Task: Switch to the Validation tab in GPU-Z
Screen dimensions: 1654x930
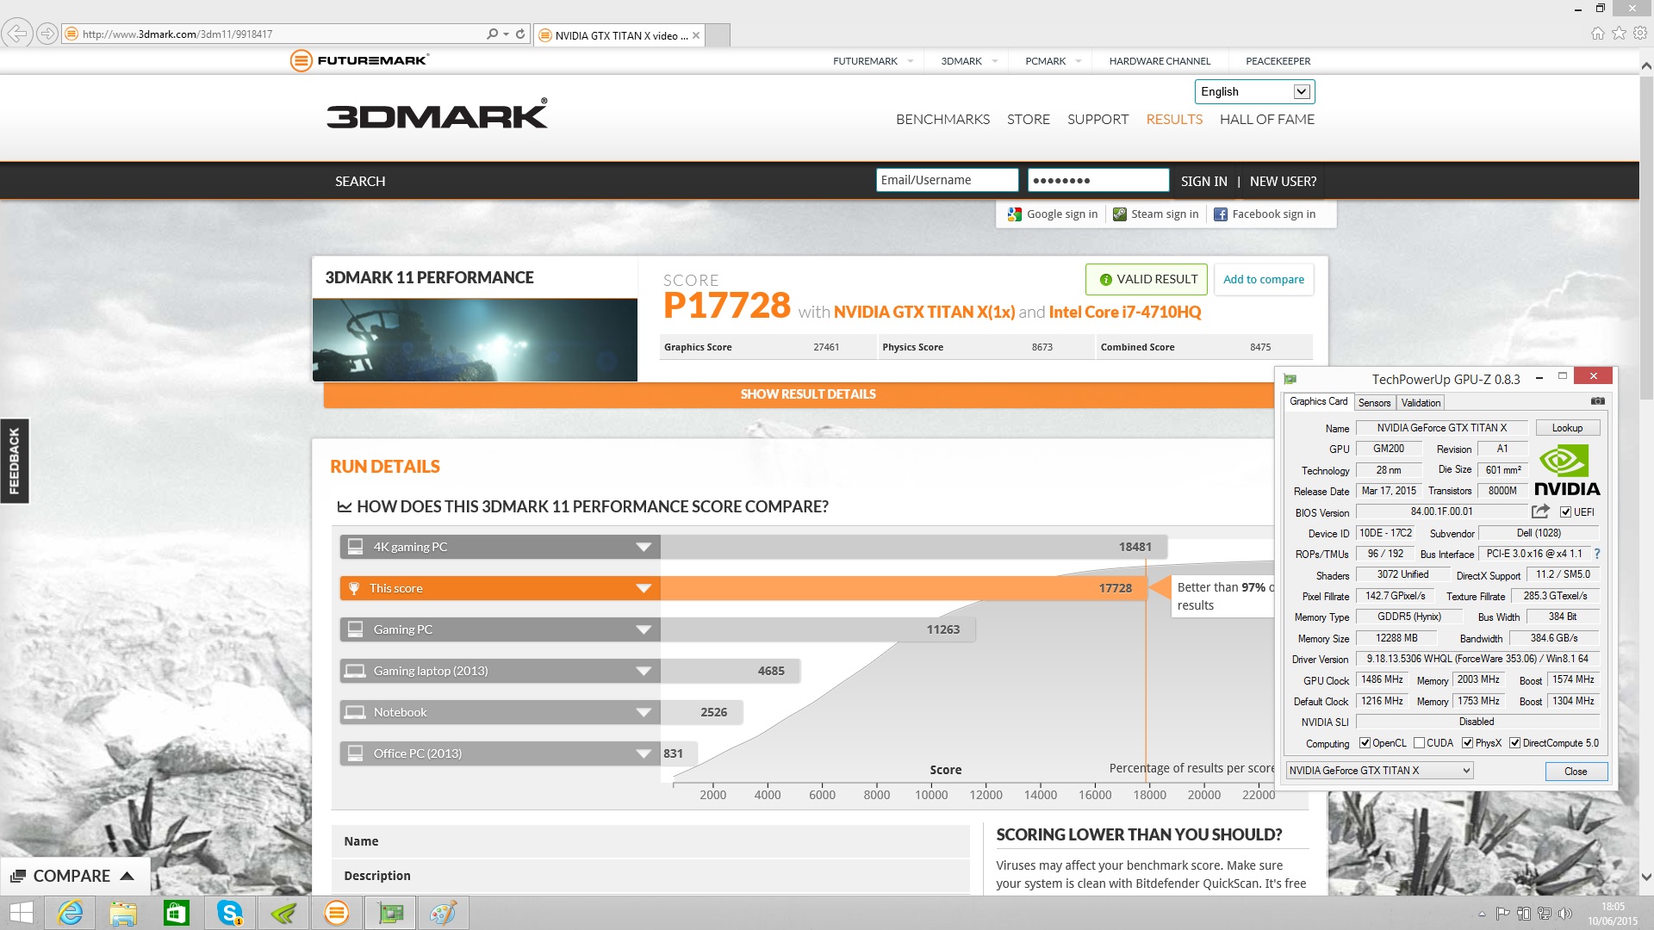Action: pyautogui.click(x=1421, y=402)
